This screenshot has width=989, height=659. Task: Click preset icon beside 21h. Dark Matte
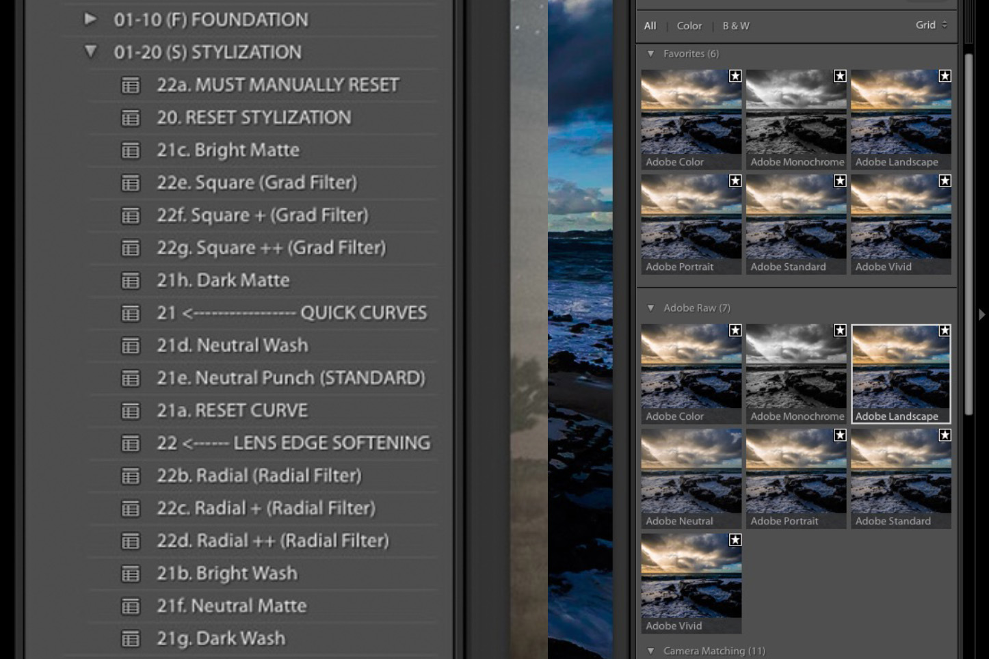pyautogui.click(x=130, y=281)
